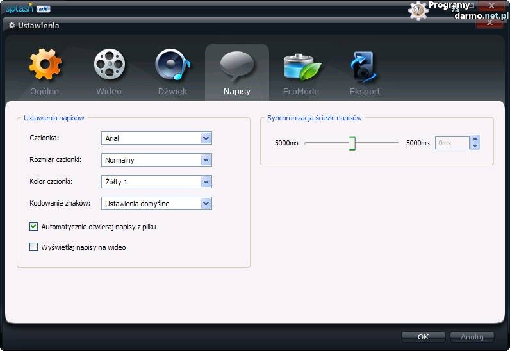Open the EcoMode battery leaf icon

point(301,67)
